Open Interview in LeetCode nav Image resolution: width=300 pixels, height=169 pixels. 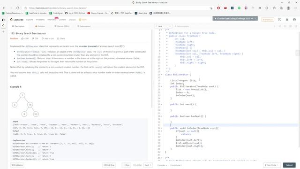(x=52, y=20)
